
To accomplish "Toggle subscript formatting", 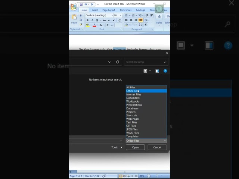I will point(109,20).
